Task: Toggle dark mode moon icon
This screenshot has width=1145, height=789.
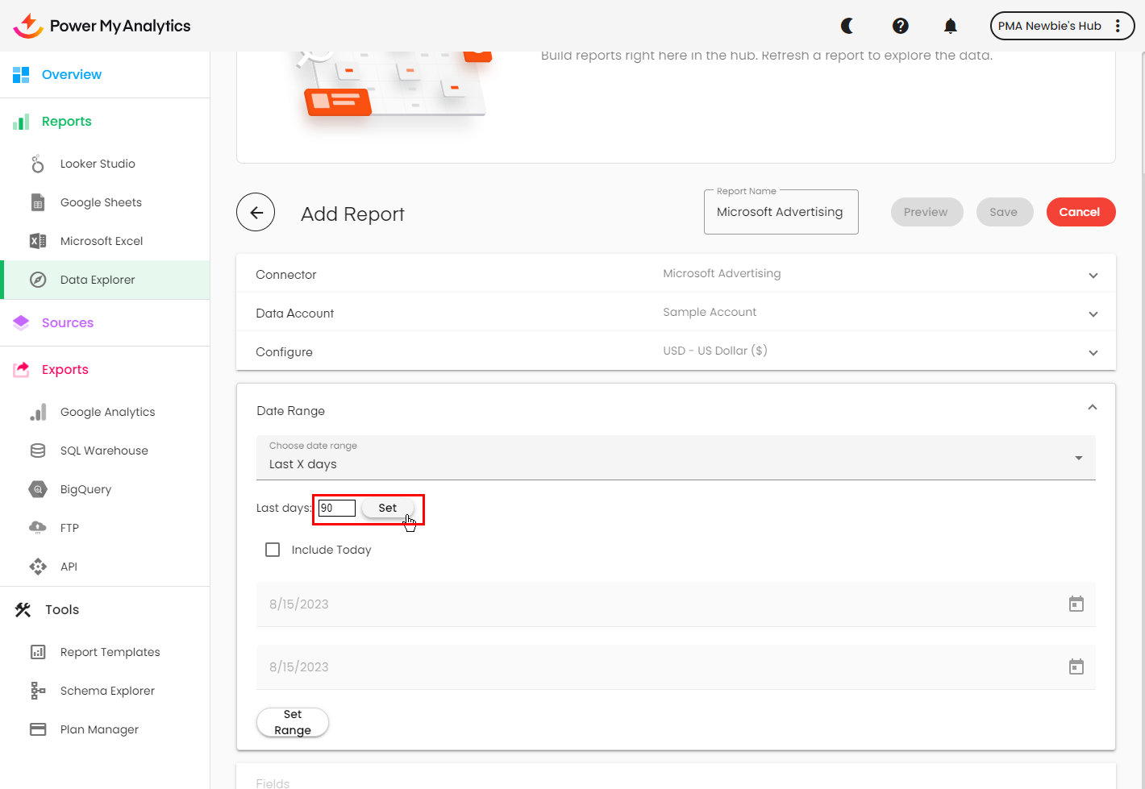Action: tap(847, 26)
